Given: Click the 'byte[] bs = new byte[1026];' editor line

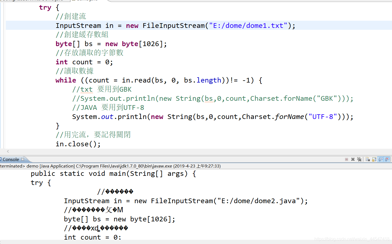Looking at the screenshot, I should [111, 44].
